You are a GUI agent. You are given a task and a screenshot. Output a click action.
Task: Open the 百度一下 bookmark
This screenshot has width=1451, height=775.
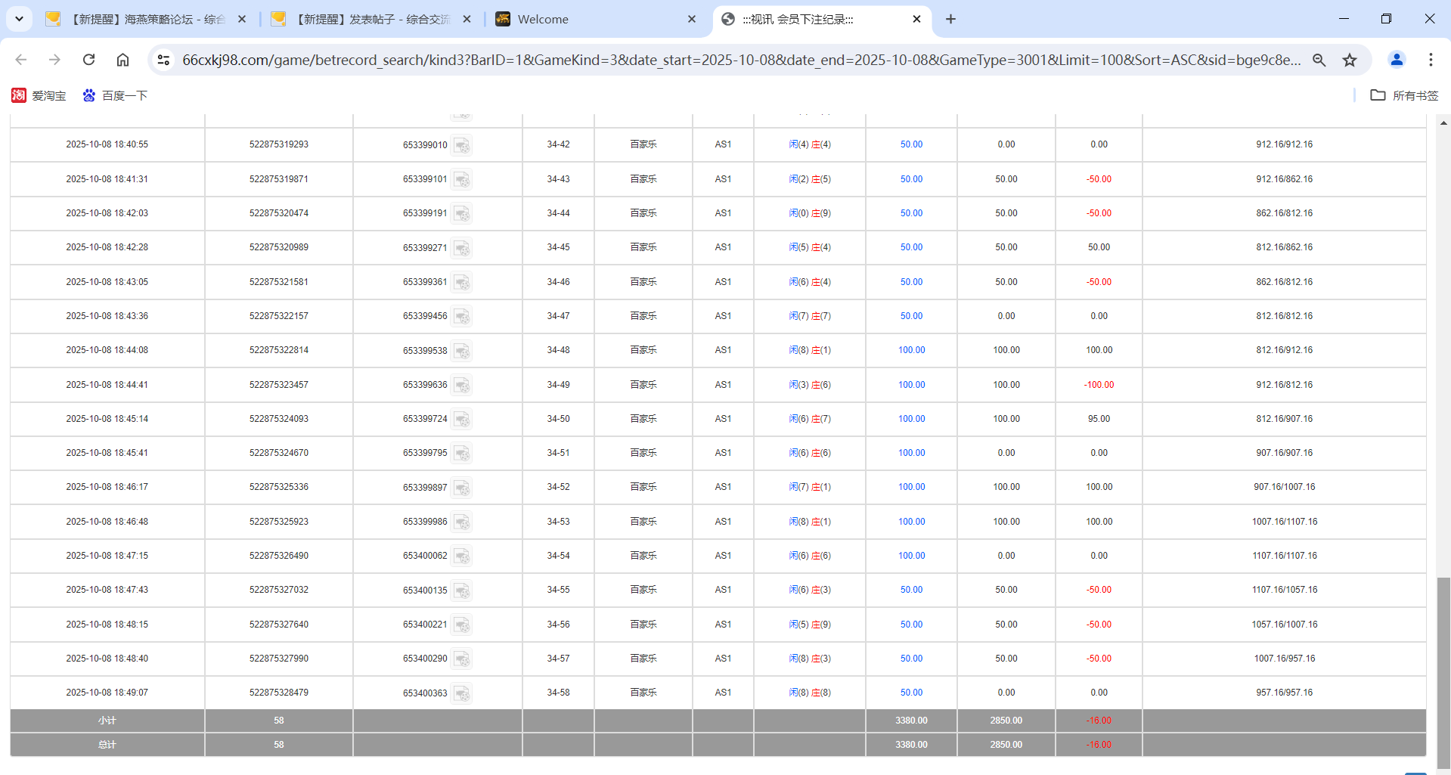click(115, 95)
